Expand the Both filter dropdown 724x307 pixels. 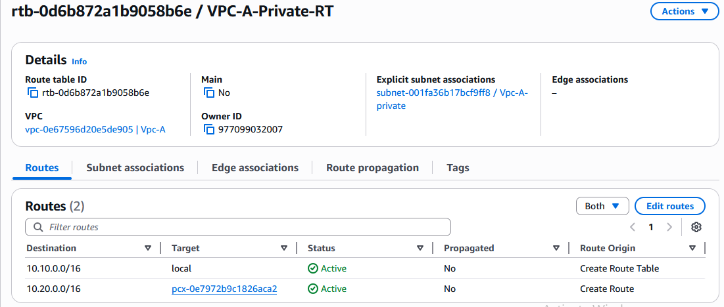click(x=602, y=206)
